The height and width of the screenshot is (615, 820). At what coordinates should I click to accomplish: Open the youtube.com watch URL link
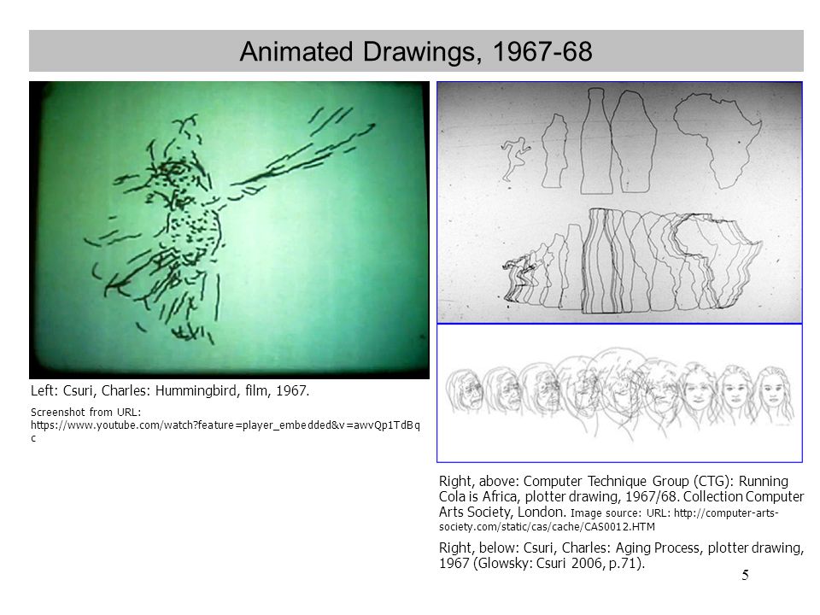pyautogui.click(x=225, y=431)
